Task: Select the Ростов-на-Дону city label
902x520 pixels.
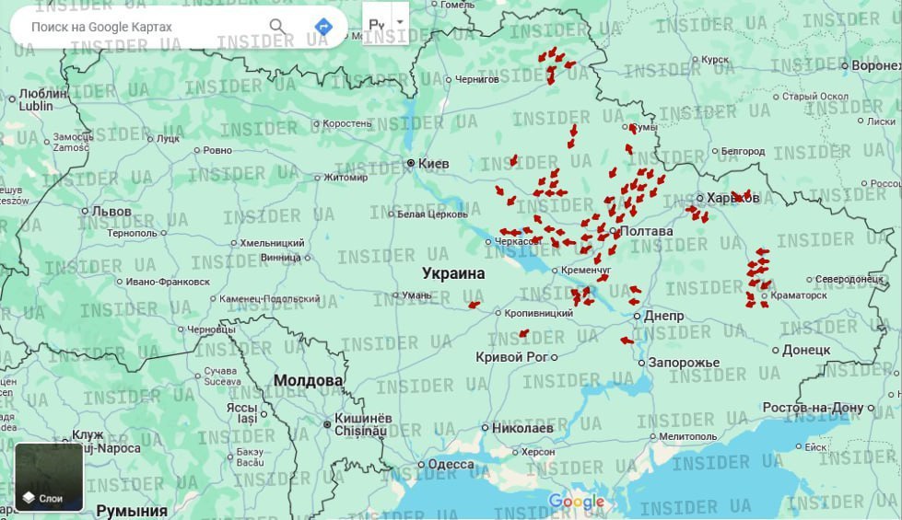Action: click(x=813, y=408)
